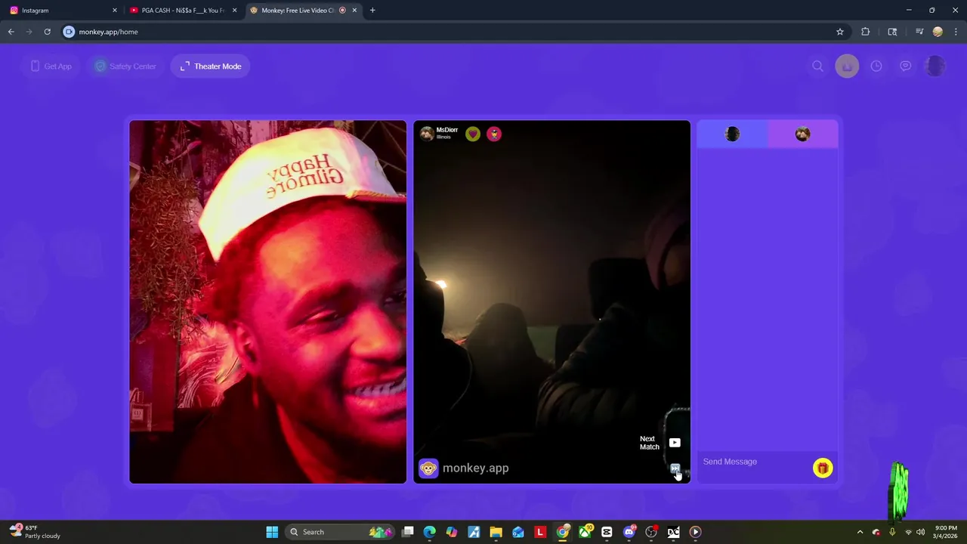Screen dimensions: 967x544
Task: Open the gift icon in chat
Action: pos(823,468)
